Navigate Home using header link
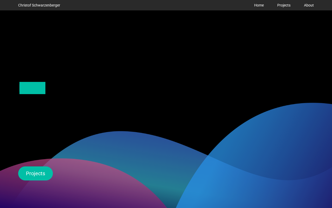 (x=259, y=5)
